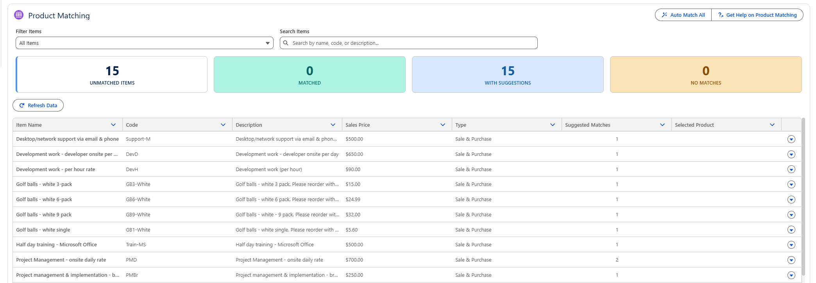The height and width of the screenshot is (283, 816).
Task: Open row actions for Desktop/network support
Action: (x=791, y=139)
